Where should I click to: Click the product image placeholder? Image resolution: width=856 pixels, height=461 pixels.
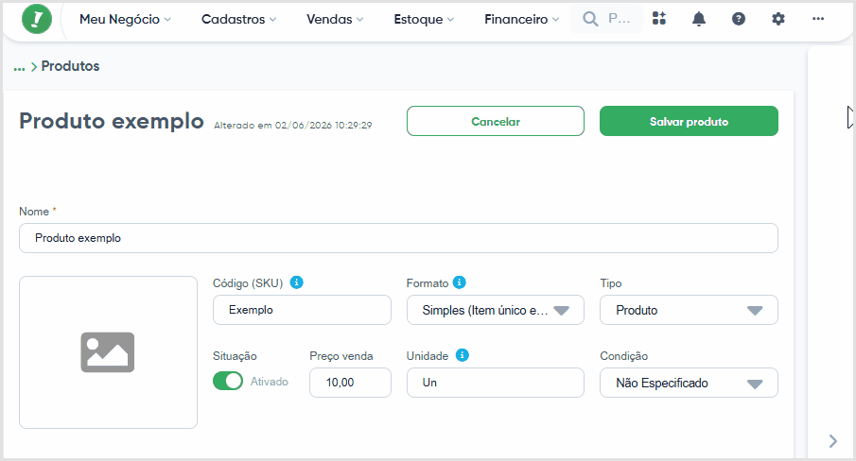point(108,352)
